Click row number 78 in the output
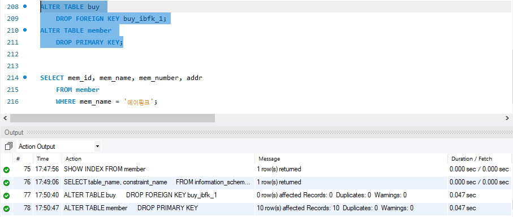 [27, 207]
